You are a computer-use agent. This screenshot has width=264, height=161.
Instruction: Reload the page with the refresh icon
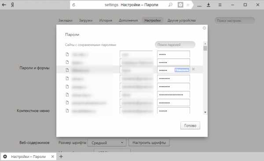[74, 5]
